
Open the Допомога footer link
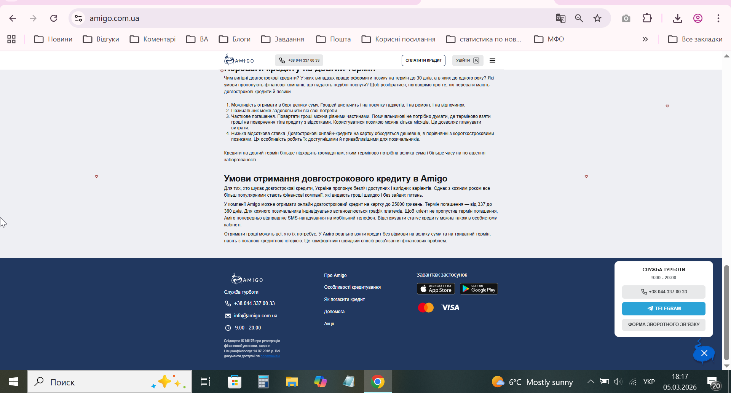(334, 312)
